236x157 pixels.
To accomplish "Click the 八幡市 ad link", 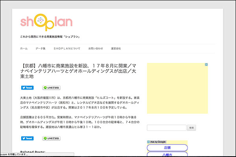I will tap(167, 155).
